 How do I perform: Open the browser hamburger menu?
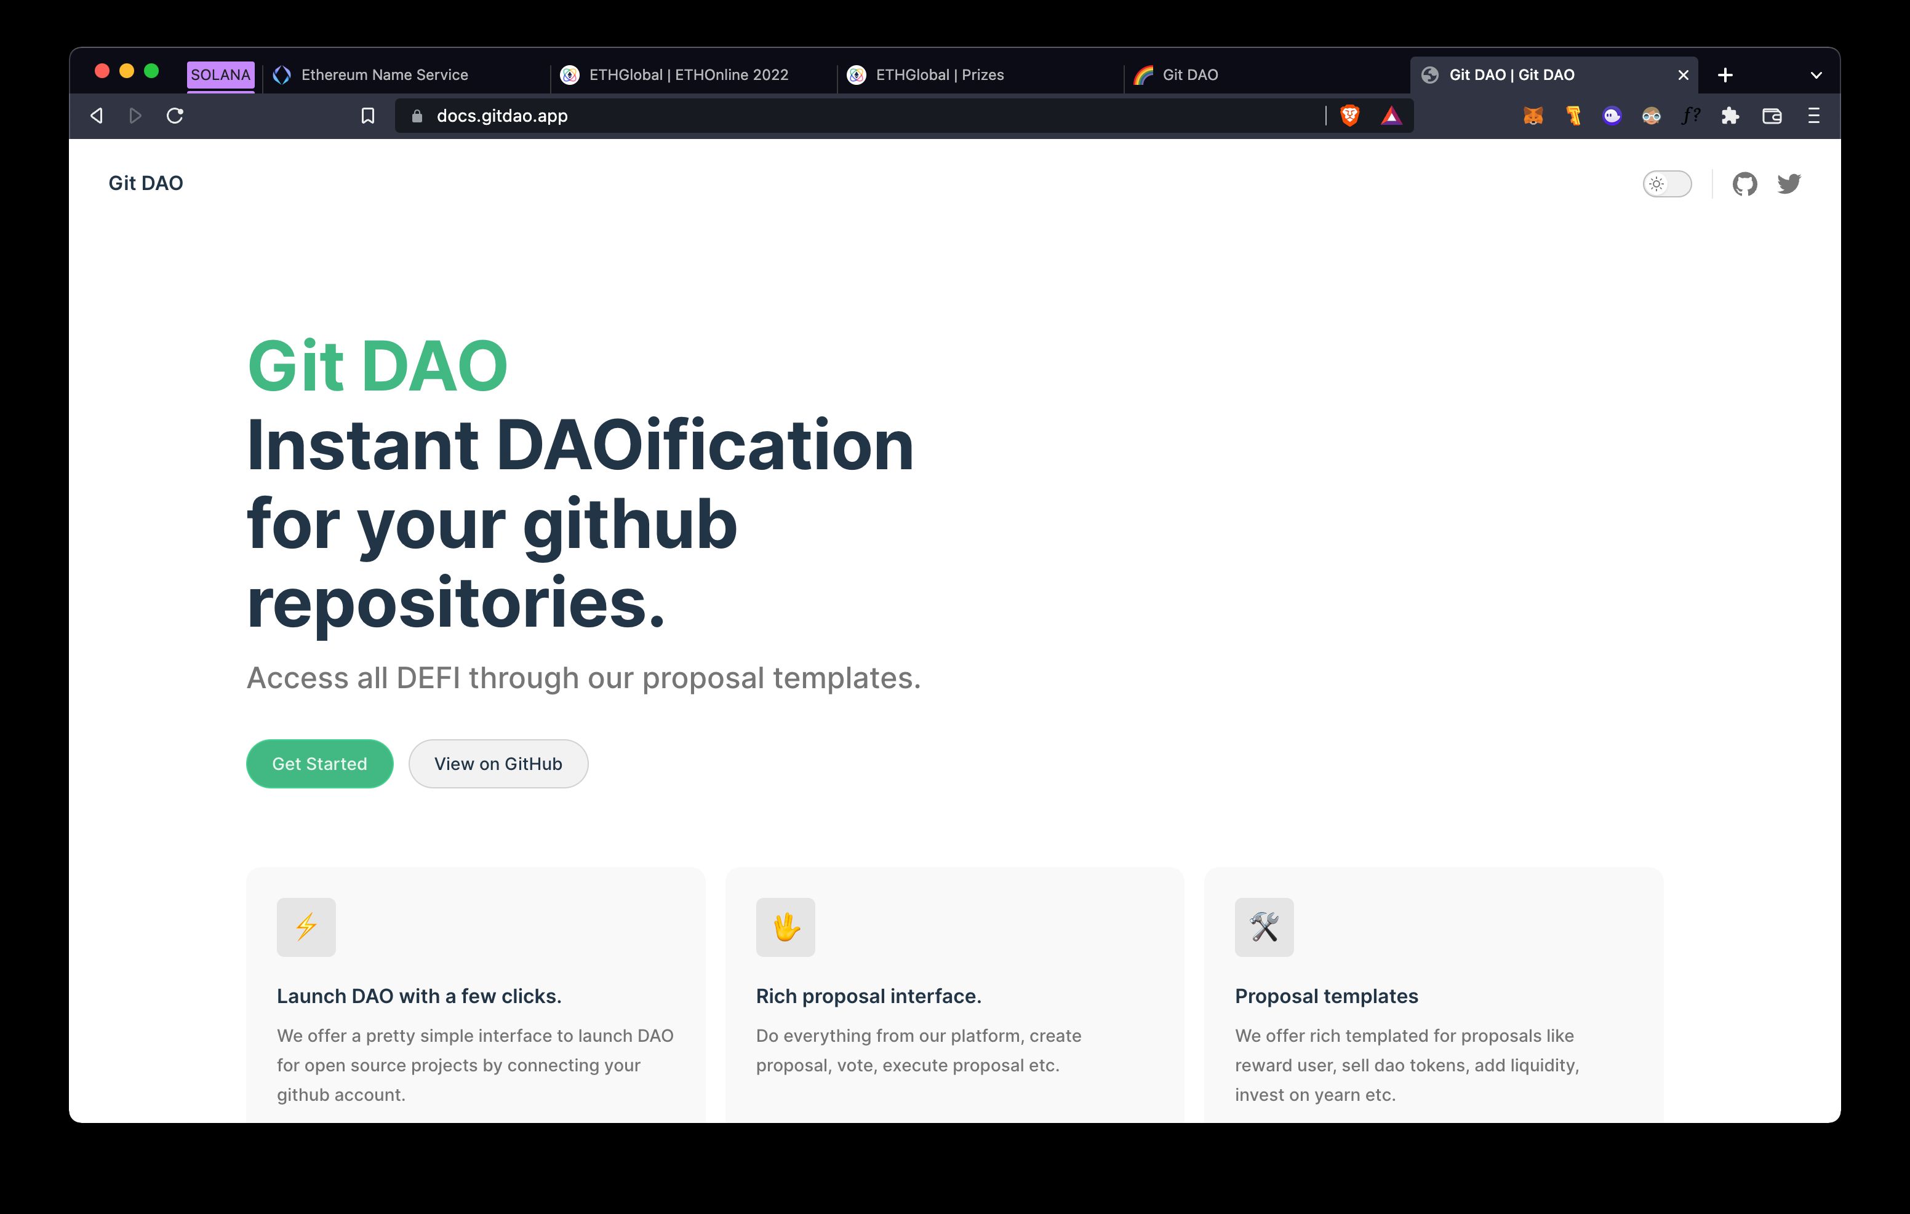(1813, 116)
